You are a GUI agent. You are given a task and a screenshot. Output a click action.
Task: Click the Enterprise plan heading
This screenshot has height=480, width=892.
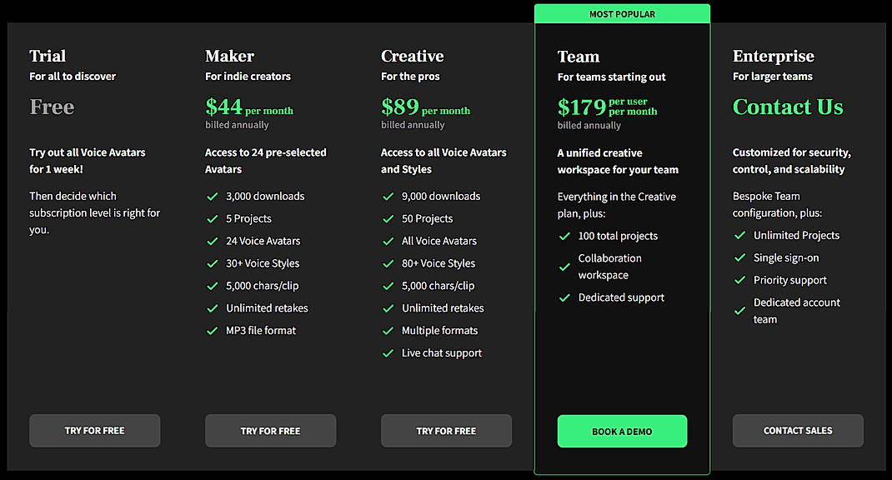pos(774,57)
